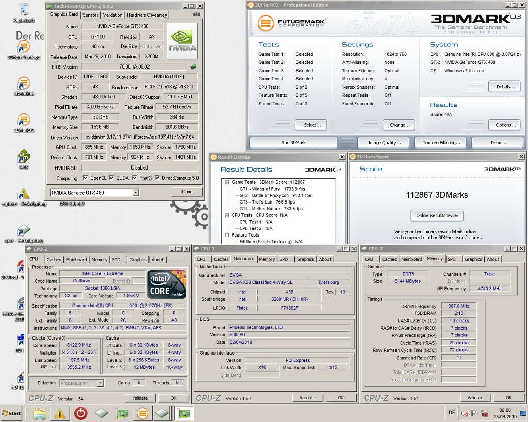Open Texture Filtering... in 3DMark03

tap(441, 143)
